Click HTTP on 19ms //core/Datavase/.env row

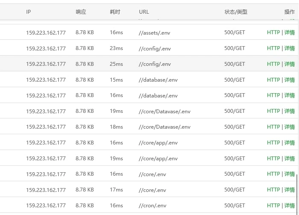click(273, 111)
